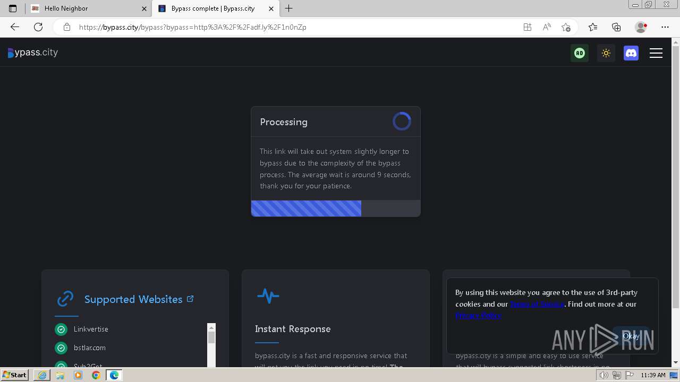The image size is (680, 382).
Task: Open Read aloud icon in address bar
Action: click(547, 27)
